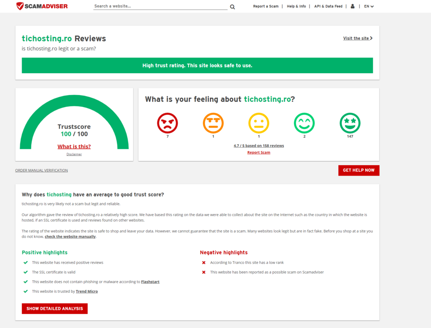Click the Positive highlights heading
The width and height of the screenshot is (431, 328).
point(44,253)
